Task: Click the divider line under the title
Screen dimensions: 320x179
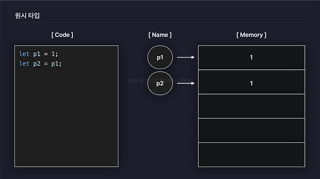Action: click(x=160, y=23)
